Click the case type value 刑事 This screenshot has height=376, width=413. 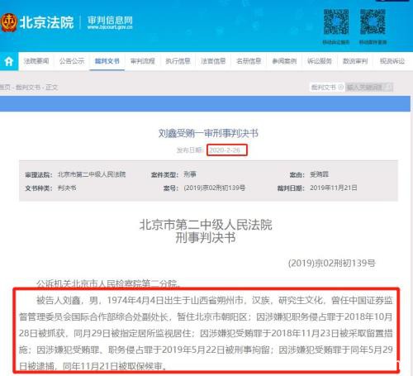[190, 174]
